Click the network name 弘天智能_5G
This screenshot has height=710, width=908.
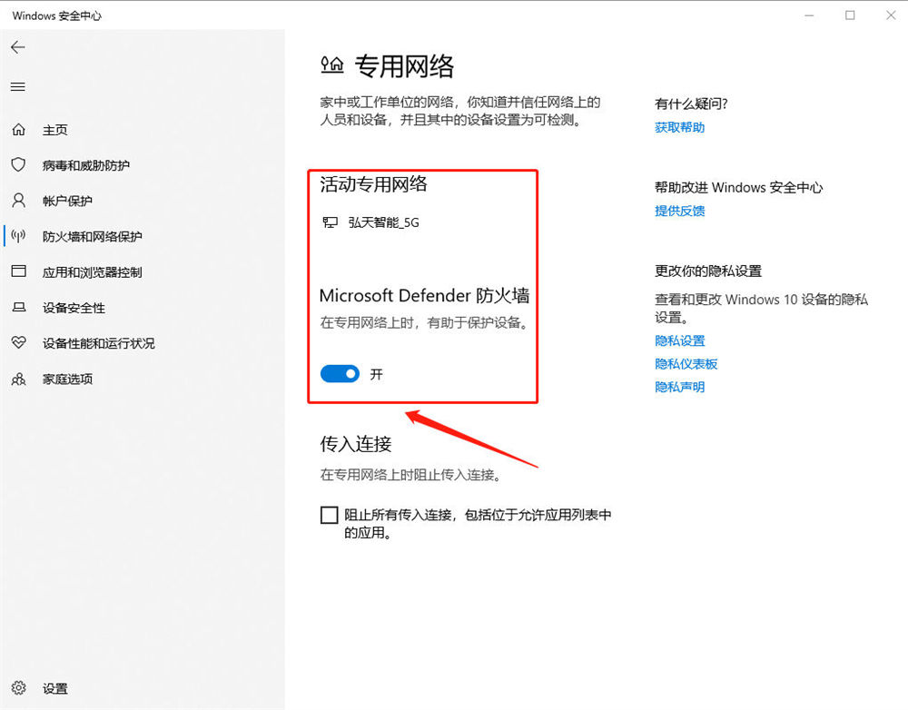point(383,222)
